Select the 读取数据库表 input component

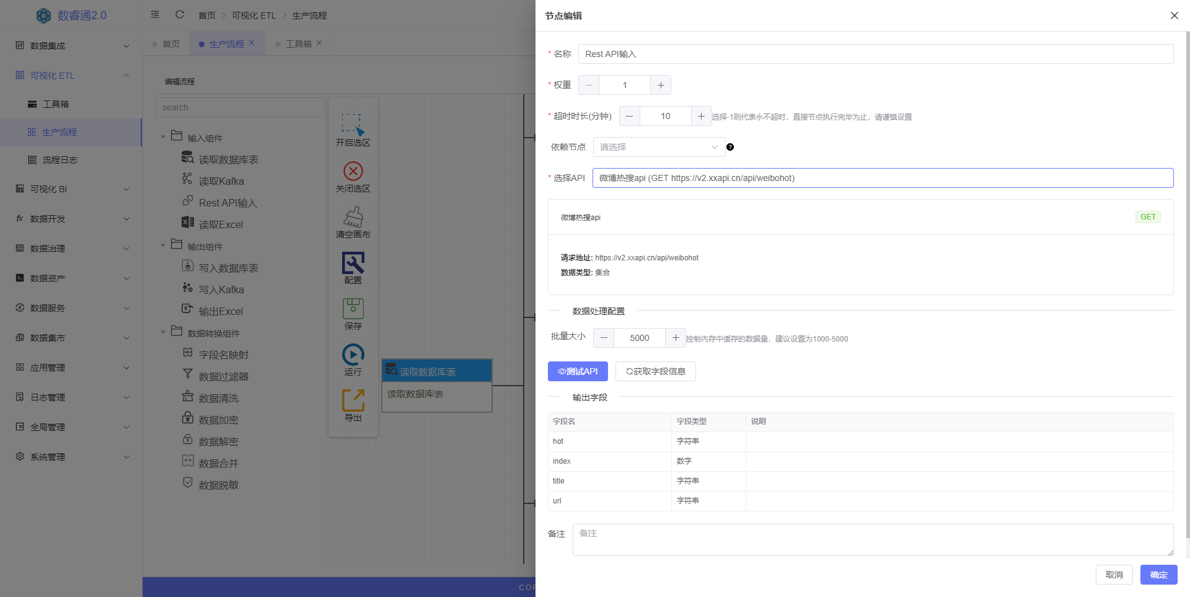pos(220,159)
